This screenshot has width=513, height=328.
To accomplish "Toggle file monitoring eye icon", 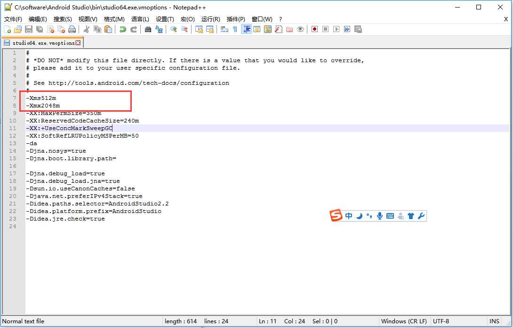I will pyautogui.click(x=300, y=29).
